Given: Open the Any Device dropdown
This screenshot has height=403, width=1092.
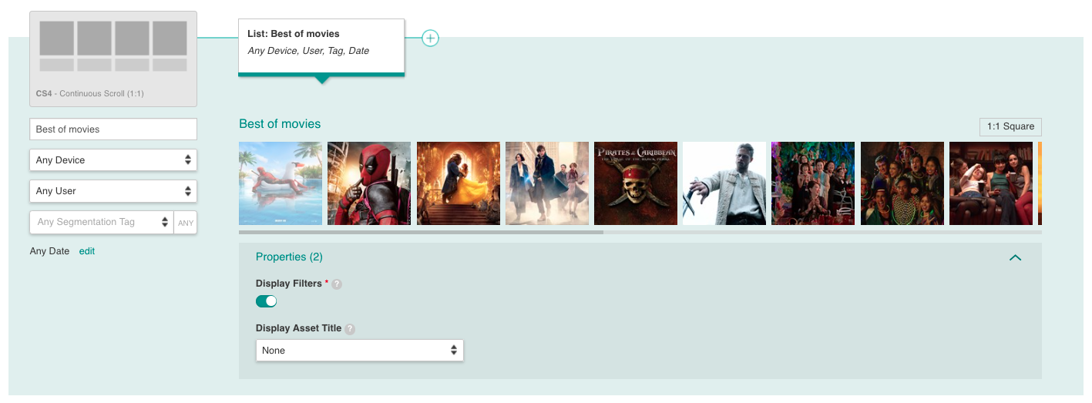Looking at the screenshot, I should click(x=113, y=160).
